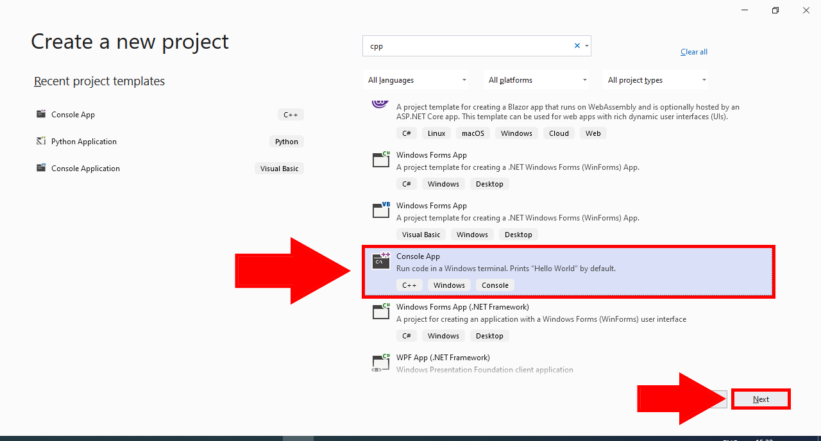Open the All project types dropdown
The width and height of the screenshot is (821, 441).
click(x=656, y=80)
